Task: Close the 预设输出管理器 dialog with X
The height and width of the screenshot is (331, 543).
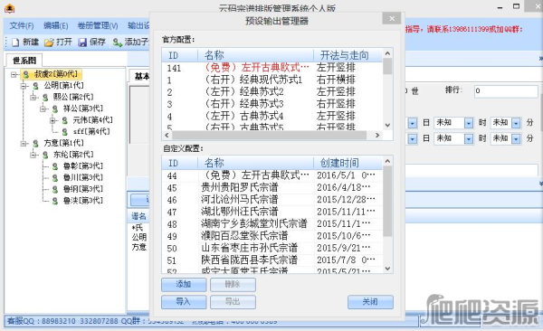Action: (x=392, y=18)
